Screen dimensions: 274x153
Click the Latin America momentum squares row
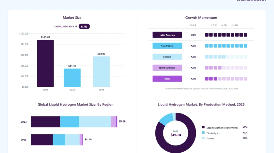tap(226, 35)
